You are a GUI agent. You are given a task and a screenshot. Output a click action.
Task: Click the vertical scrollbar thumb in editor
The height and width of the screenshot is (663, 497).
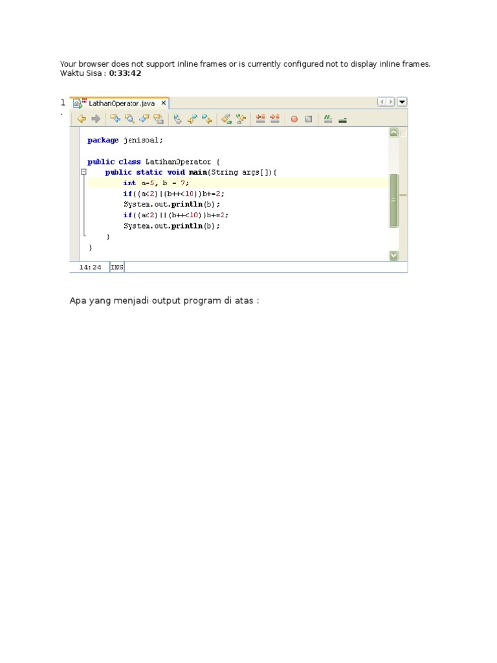[393, 200]
